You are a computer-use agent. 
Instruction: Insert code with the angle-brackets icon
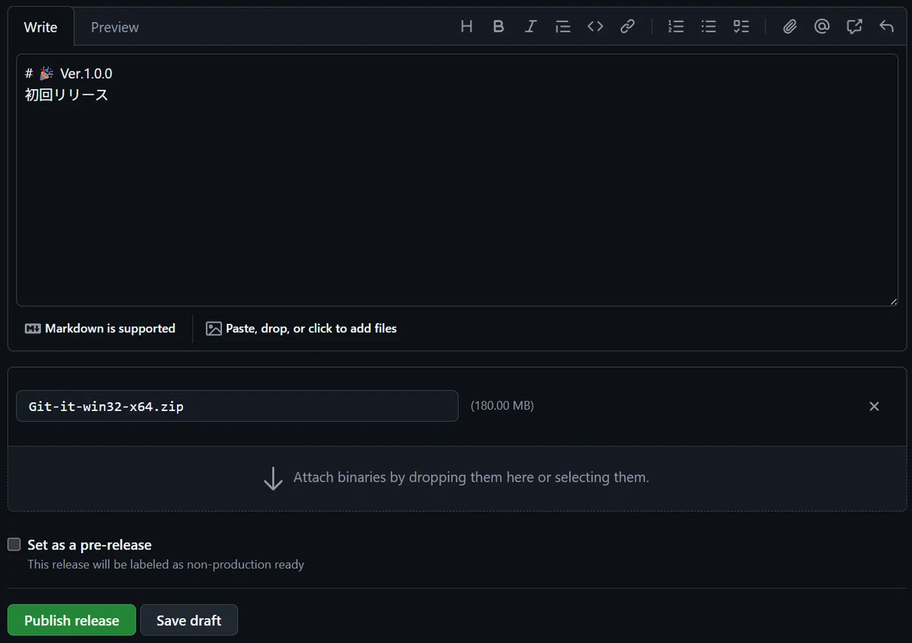595,27
